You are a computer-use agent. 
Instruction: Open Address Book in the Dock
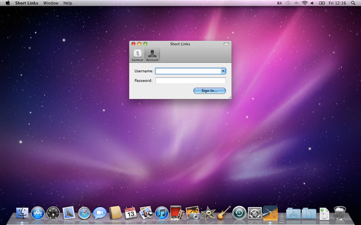(115, 212)
